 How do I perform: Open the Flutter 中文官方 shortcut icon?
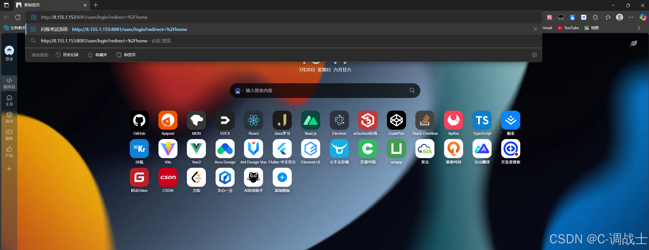click(x=282, y=148)
